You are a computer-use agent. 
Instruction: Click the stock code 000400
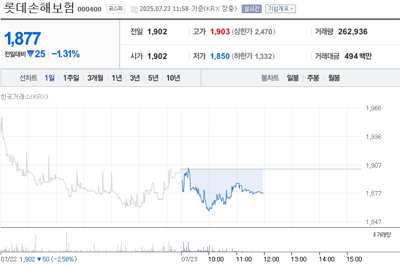(x=89, y=9)
